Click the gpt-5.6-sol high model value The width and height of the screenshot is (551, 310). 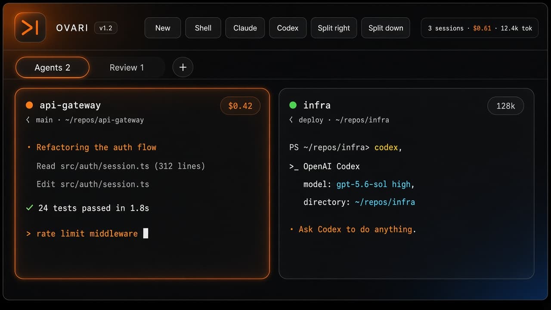pos(374,184)
